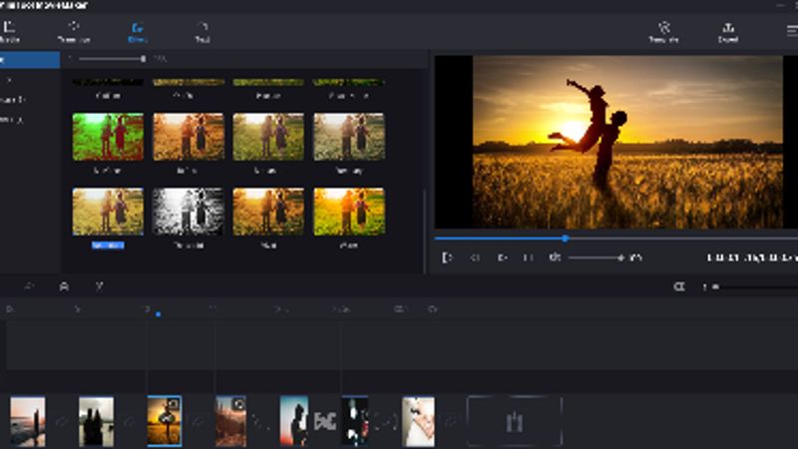This screenshot has height=449, width=798.
Task: Apply the black-and-white filter thumbnail
Action: click(x=189, y=212)
